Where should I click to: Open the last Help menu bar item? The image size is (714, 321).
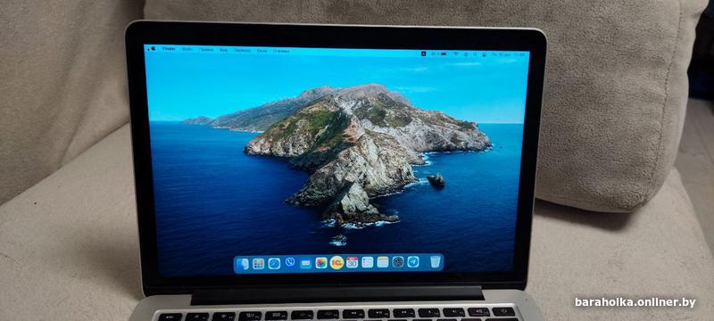pos(281,51)
